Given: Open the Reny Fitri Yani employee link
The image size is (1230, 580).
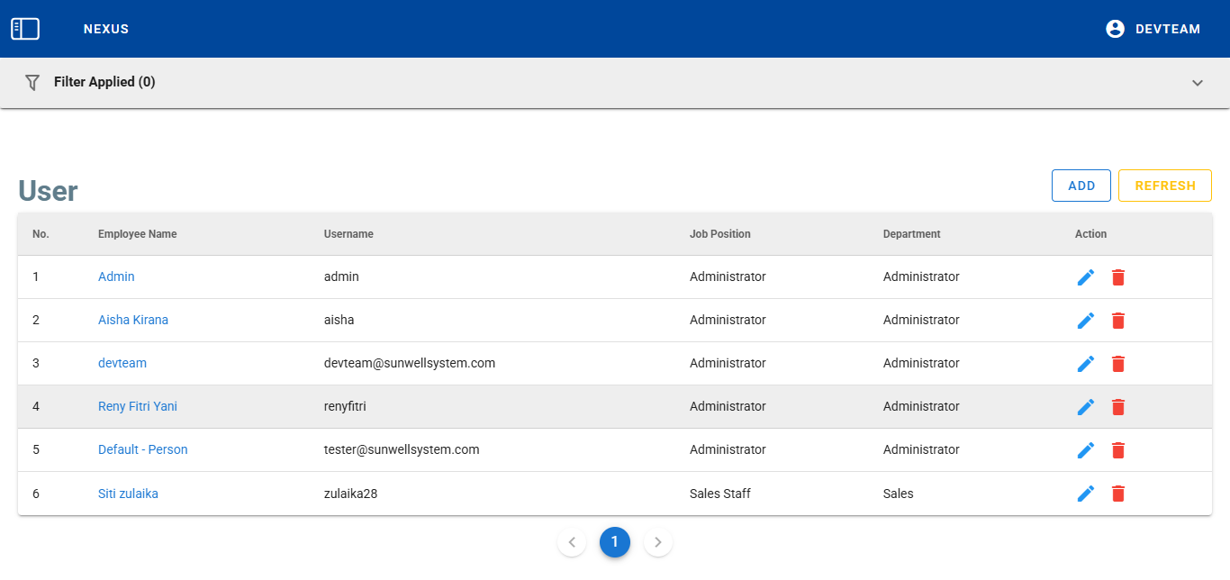Looking at the screenshot, I should tap(138, 406).
